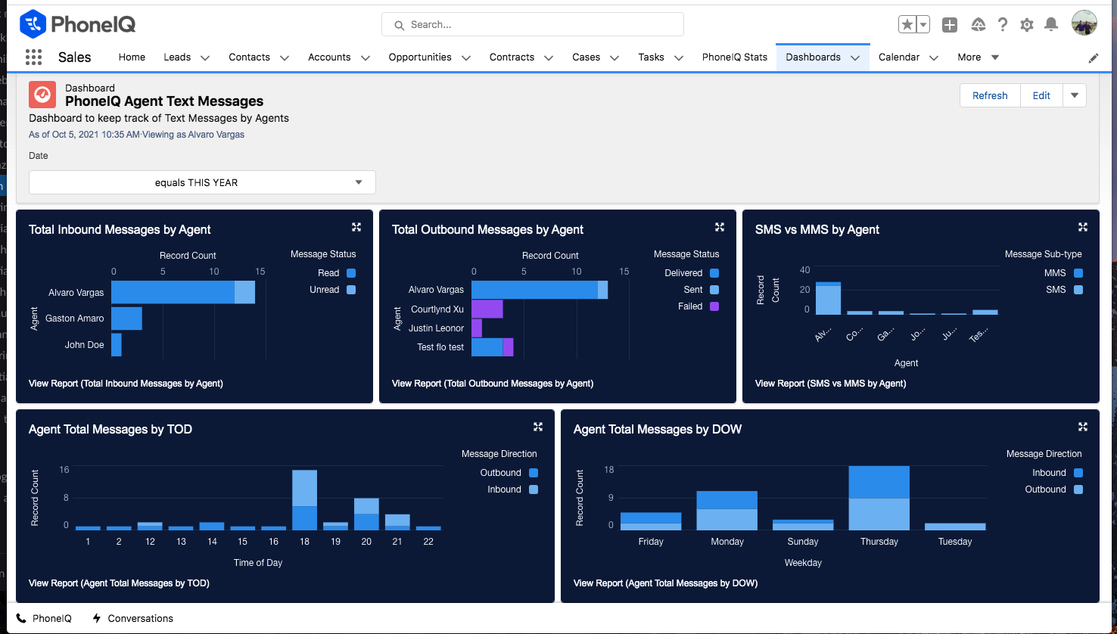Open the Calendar tab

click(899, 57)
